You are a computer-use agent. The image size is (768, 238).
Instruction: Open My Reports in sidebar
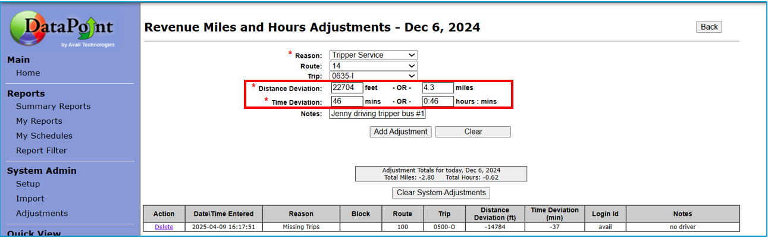point(39,121)
